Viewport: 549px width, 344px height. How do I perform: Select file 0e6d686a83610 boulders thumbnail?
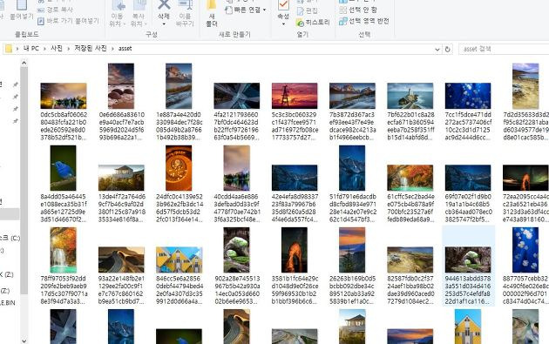point(121,86)
